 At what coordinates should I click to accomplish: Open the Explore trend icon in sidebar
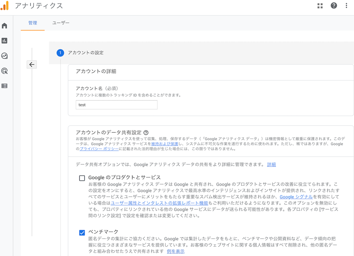[x=5, y=56]
